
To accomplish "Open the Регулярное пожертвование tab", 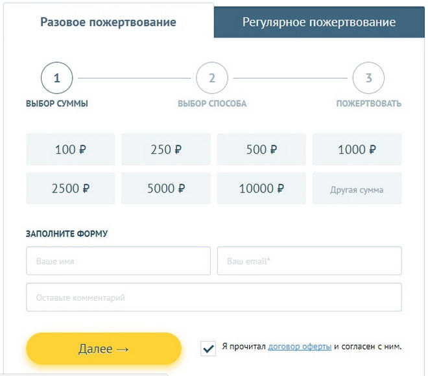I will (319, 22).
